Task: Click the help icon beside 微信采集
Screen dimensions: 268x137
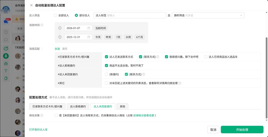Action: 42,115
